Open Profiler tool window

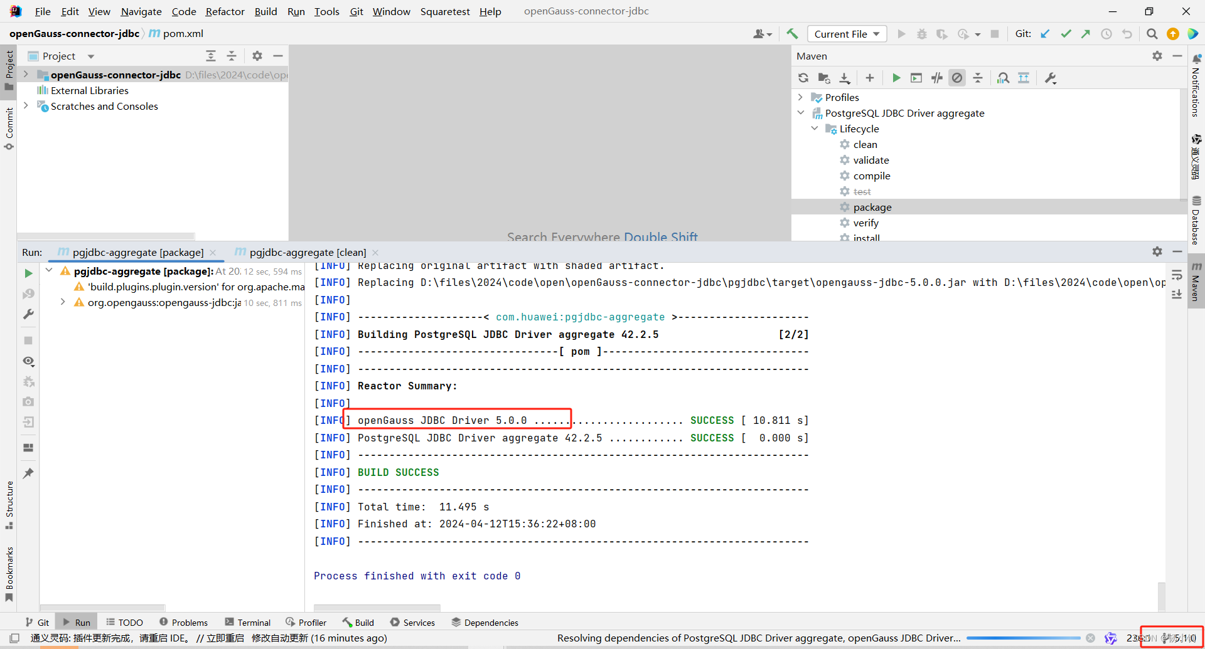click(x=306, y=622)
